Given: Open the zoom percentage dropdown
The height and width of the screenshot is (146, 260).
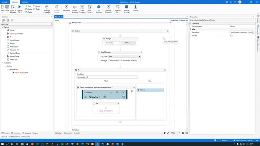Looking at the screenshot, I should pos(180,133).
